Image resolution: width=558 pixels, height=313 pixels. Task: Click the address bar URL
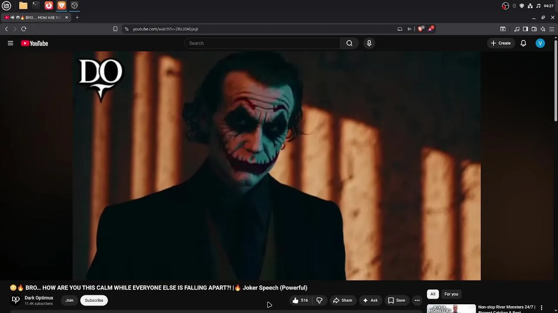(x=166, y=29)
